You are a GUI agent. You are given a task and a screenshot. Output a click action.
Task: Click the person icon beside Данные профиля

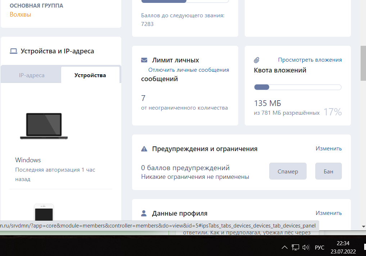pyautogui.click(x=144, y=213)
